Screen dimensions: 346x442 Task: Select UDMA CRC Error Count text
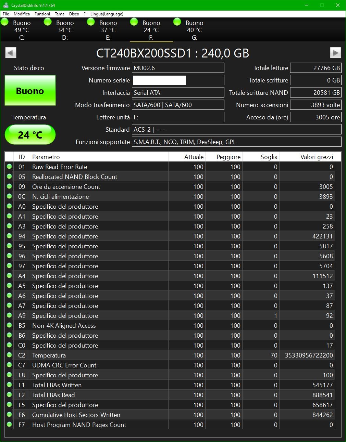pyautogui.click(x=64, y=365)
